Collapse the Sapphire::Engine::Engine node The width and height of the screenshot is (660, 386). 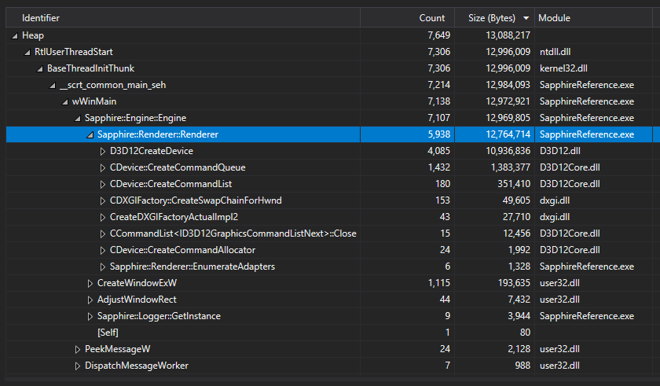[78, 118]
